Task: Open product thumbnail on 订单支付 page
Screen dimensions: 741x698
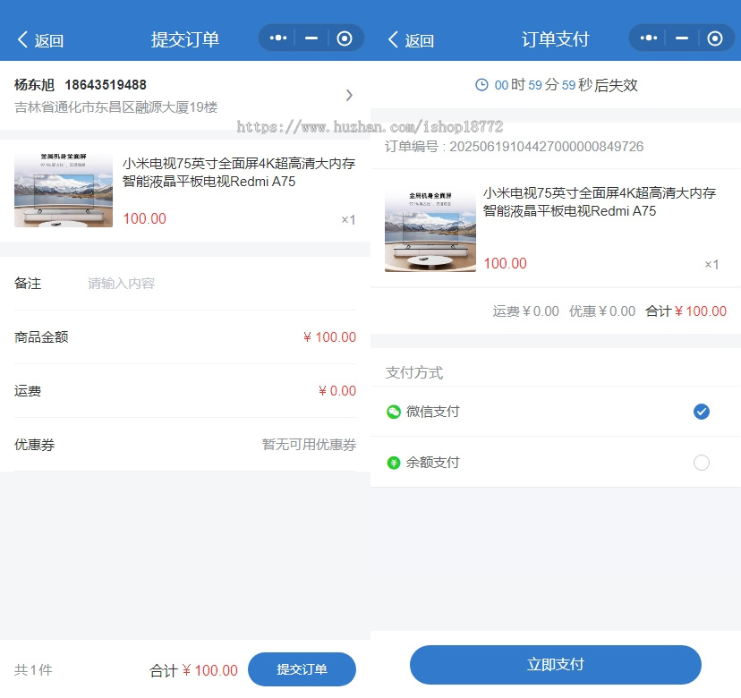Action: [x=430, y=230]
